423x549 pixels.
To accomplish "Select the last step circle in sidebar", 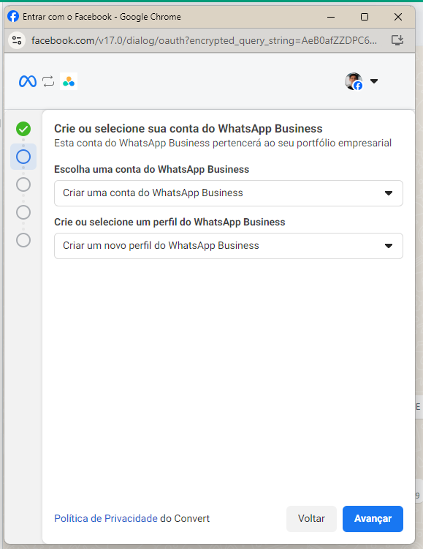I will pos(23,240).
